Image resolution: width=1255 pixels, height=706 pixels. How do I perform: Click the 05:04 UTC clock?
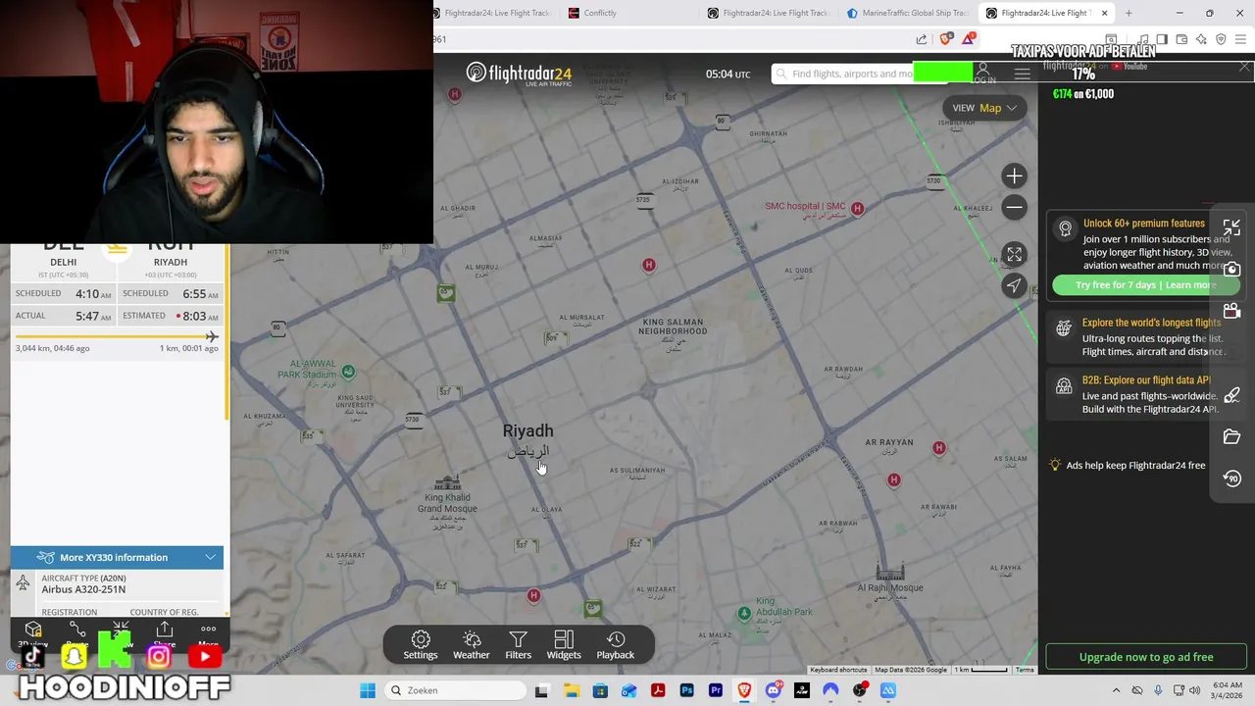[728, 74]
